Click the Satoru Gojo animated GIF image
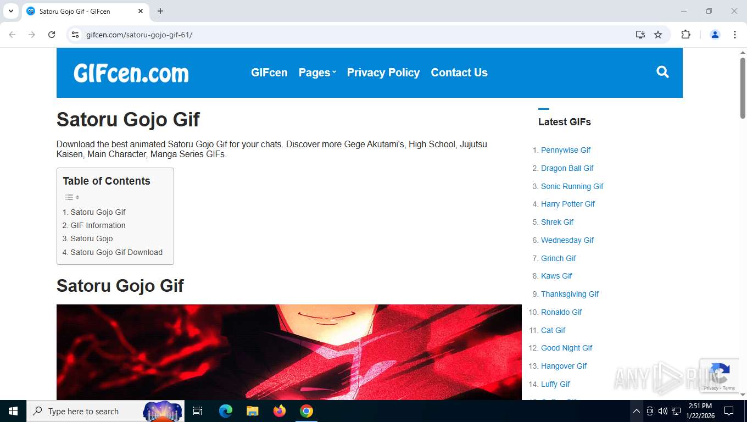 tap(289, 352)
